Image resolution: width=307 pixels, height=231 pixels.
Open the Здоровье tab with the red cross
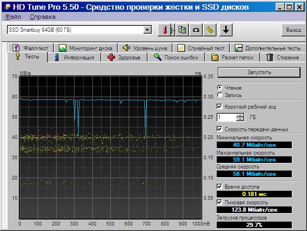(x=124, y=58)
